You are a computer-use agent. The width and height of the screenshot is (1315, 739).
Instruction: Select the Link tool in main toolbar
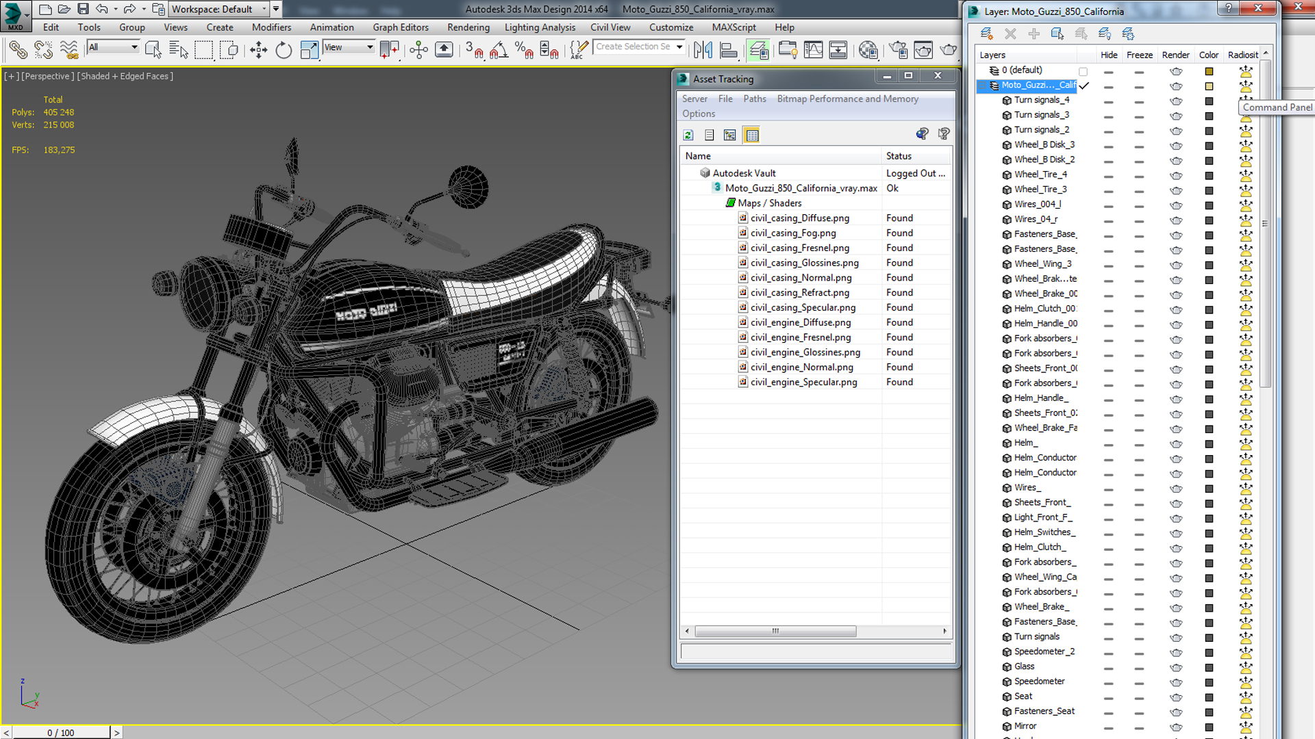click(18, 49)
